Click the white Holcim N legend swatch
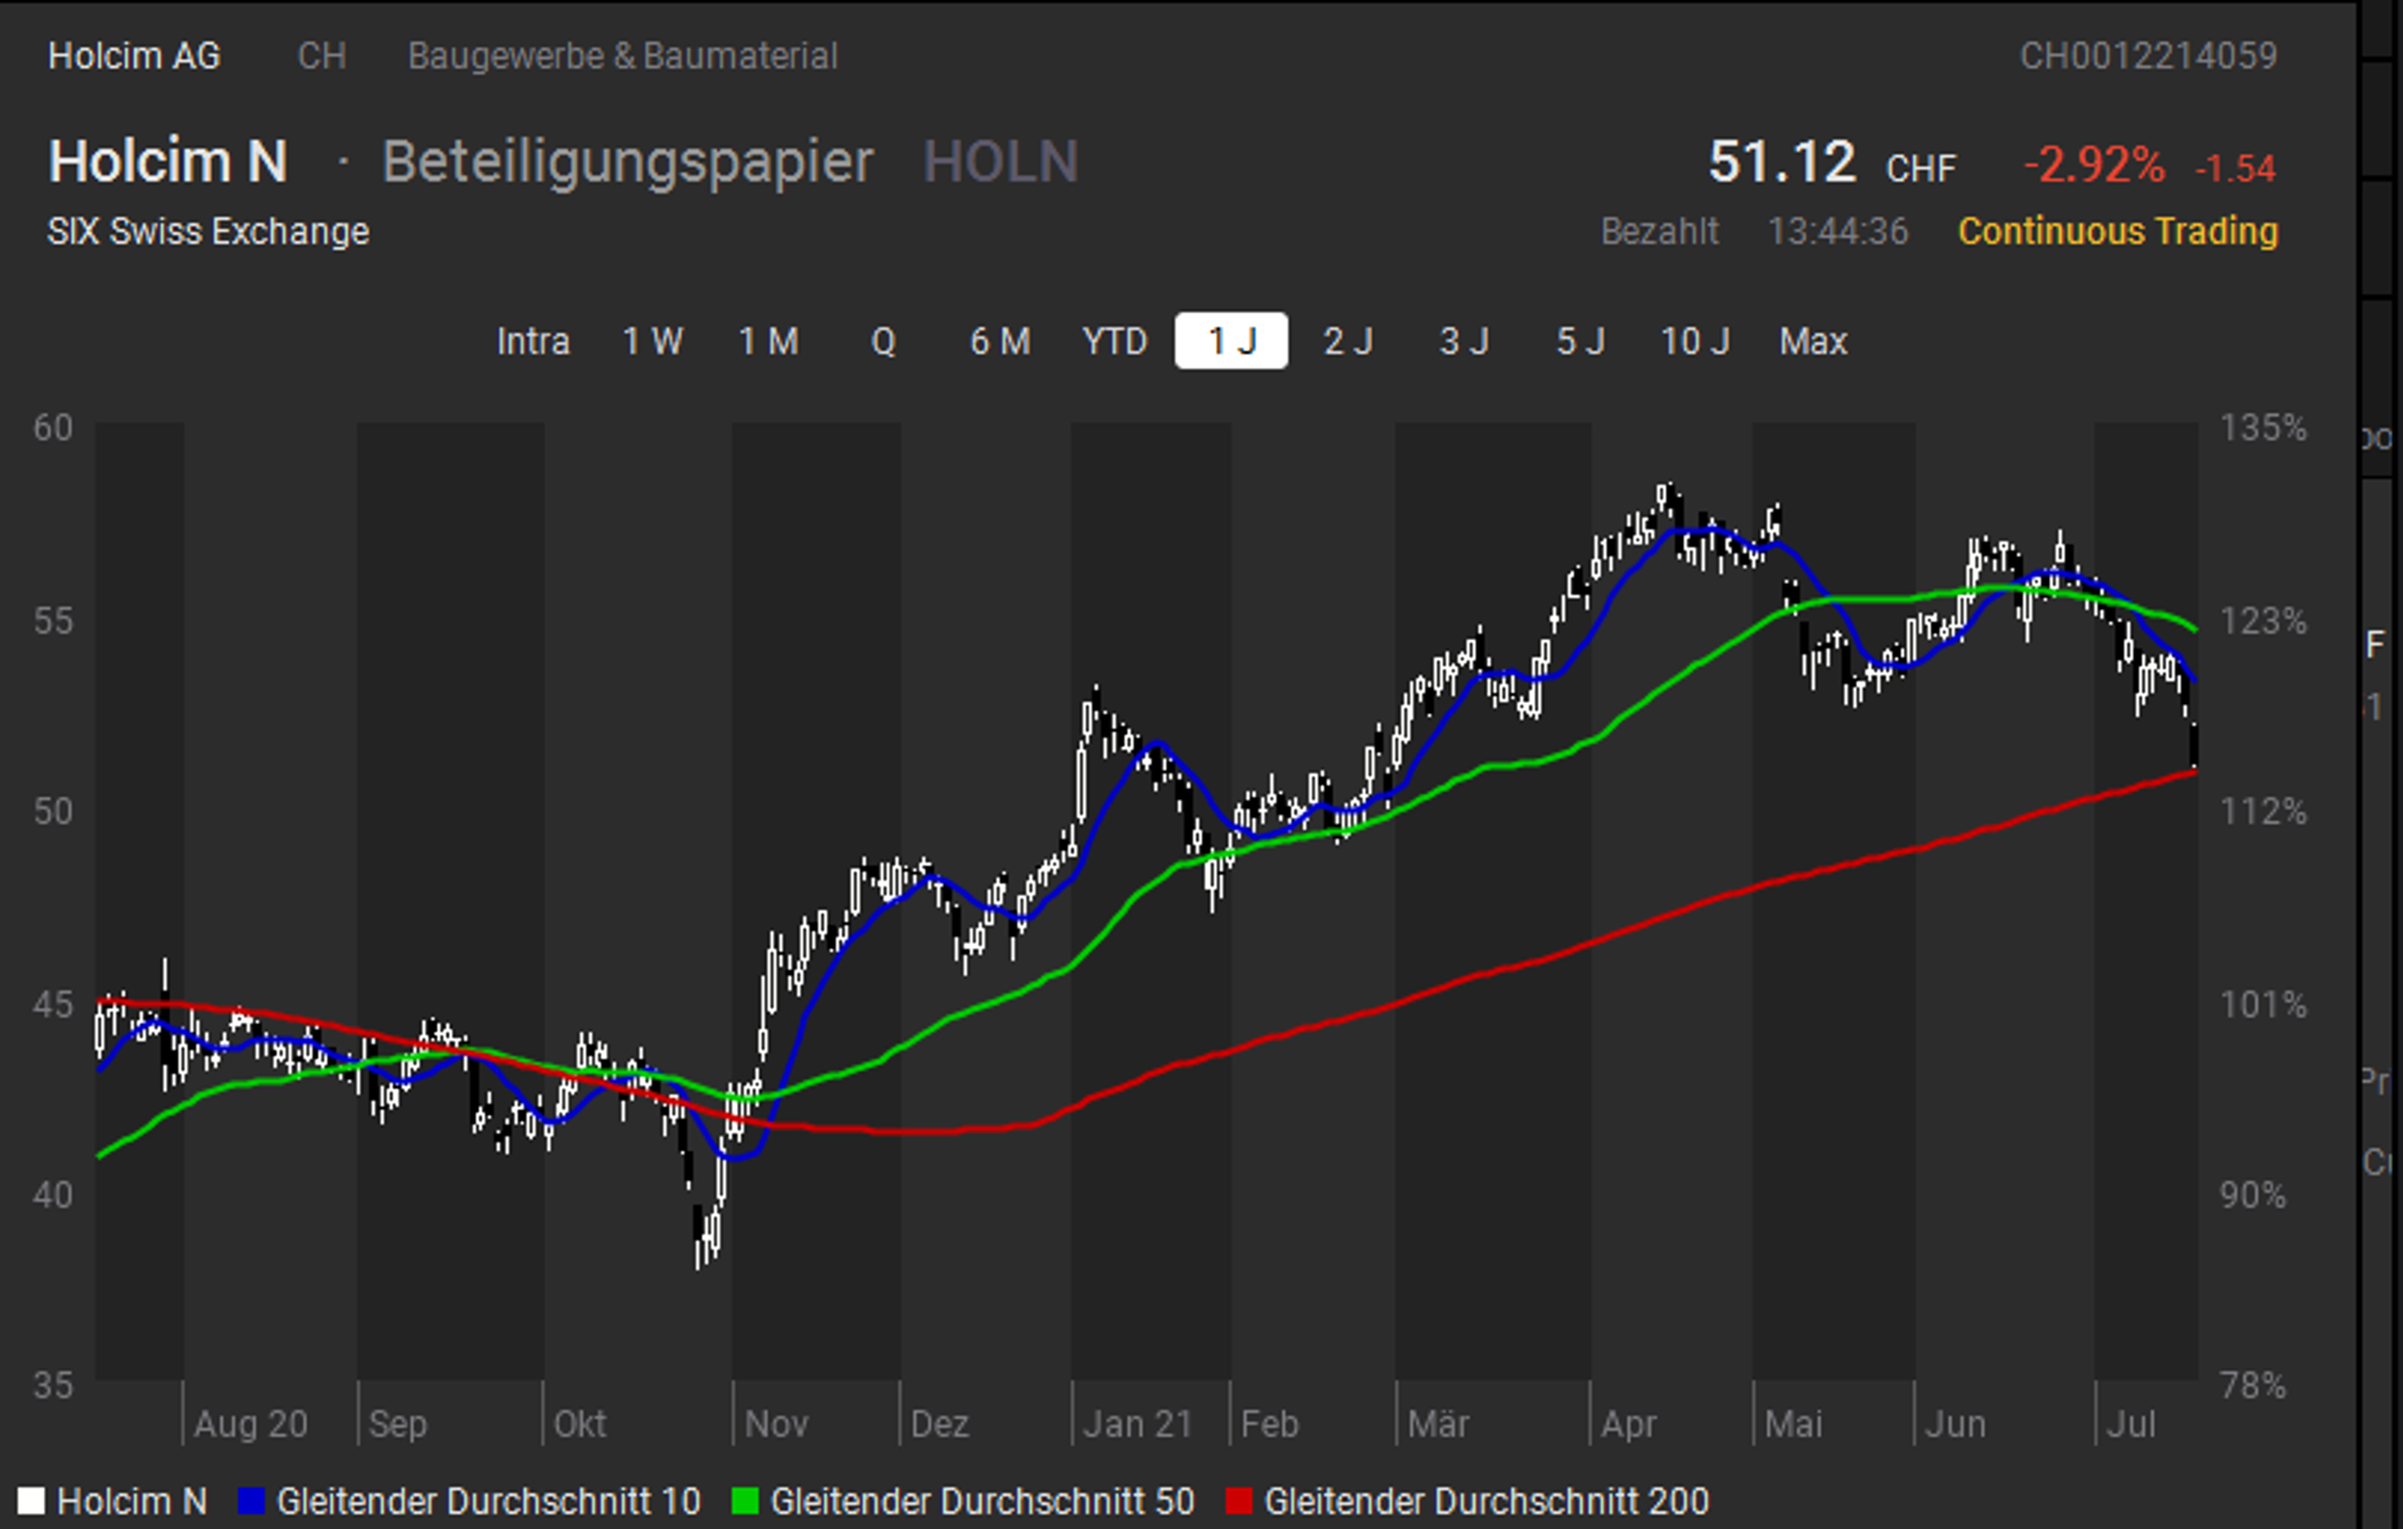The width and height of the screenshot is (2403, 1529). [31, 1501]
